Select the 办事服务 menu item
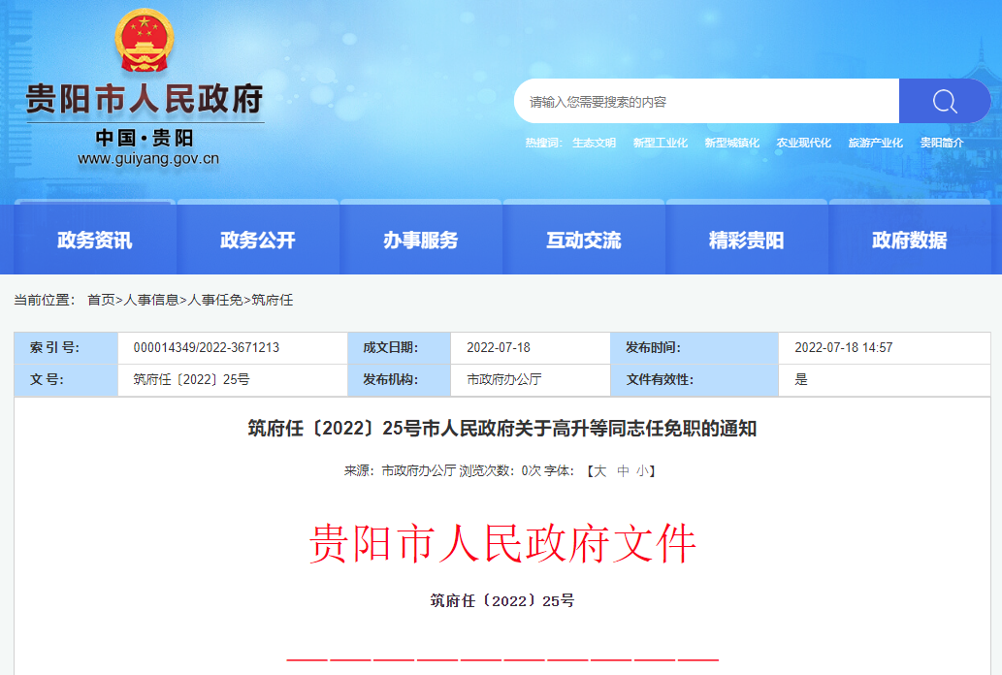 click(421, 241)
